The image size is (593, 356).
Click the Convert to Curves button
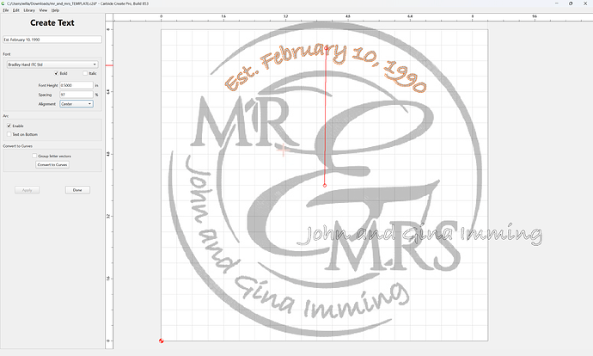coord(52,164)
